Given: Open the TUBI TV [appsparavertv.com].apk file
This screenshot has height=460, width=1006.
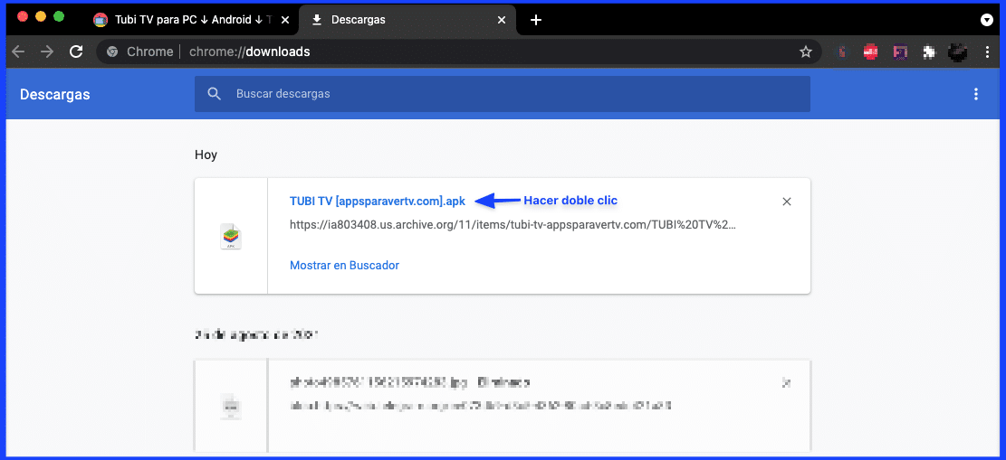Looking at the screenshot, I should click(378, 201).
